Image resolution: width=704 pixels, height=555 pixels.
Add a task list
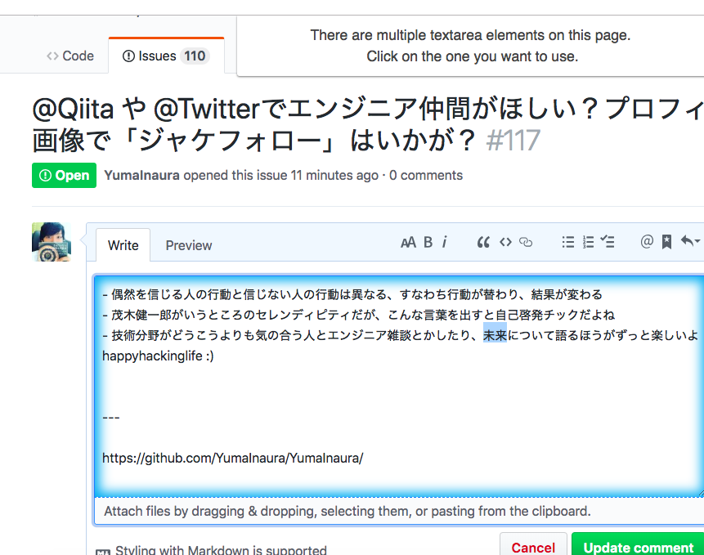click(x=608, y=242)
